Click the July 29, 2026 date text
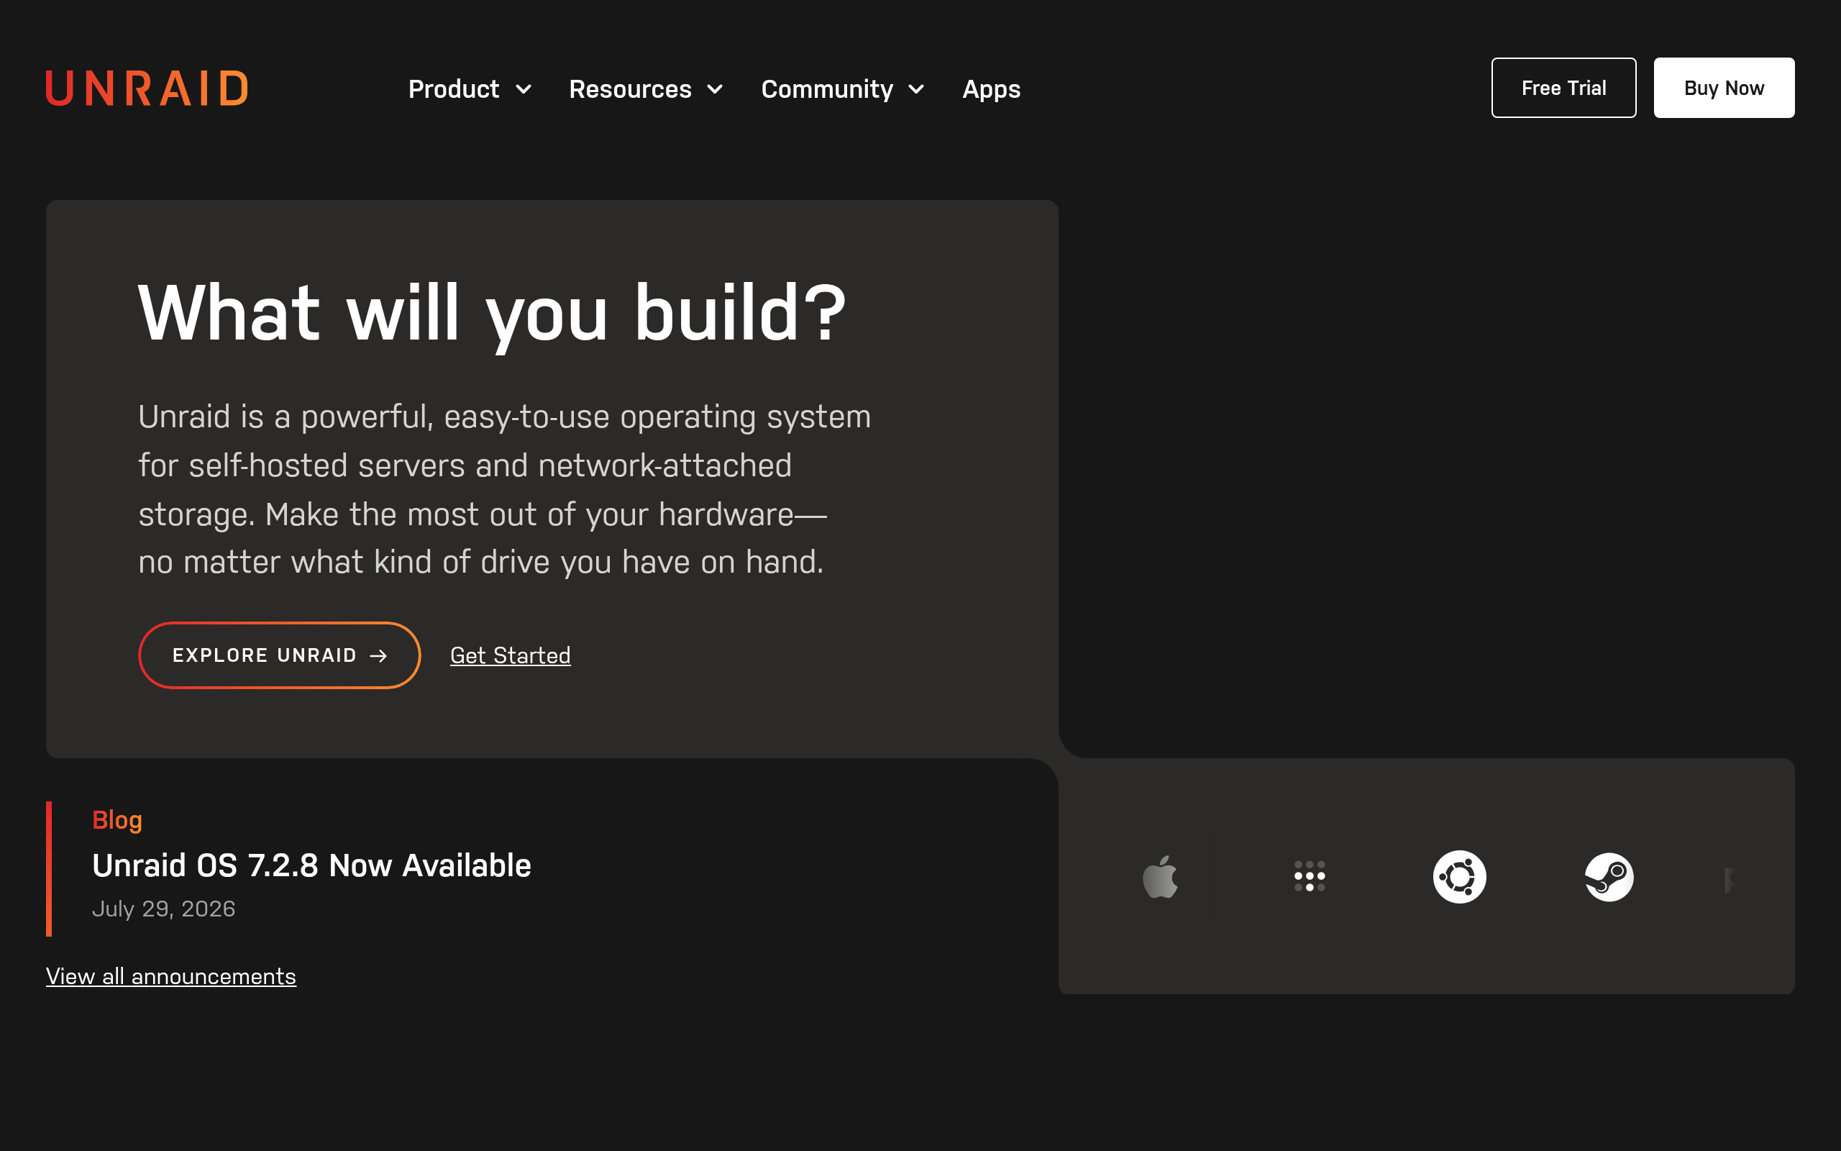This screenshot has width=1841, height=1151. coord(163,909)
